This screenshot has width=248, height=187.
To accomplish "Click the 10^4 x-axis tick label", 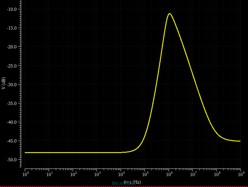I will pyautogui.click(x=121, y=174).
